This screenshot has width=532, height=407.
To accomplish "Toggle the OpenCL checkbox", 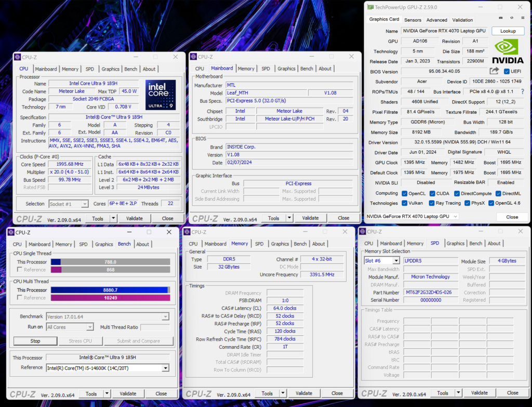I will click(404, 193).
